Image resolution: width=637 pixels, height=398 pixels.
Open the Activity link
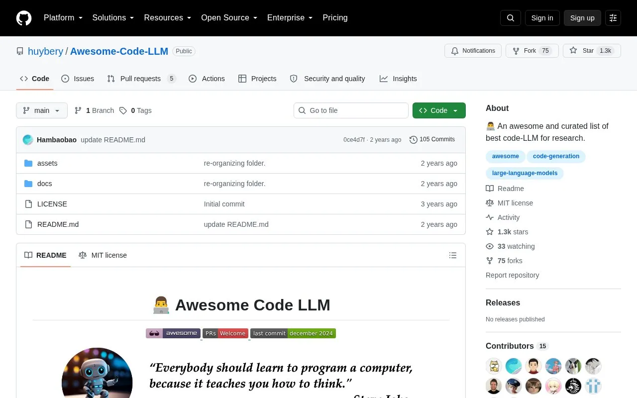(x=503, y=217)
